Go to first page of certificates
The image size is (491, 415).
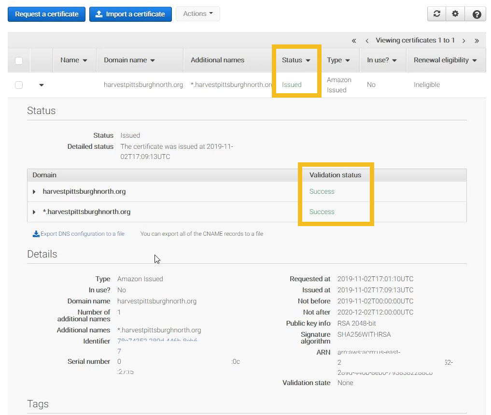[354, 41]
